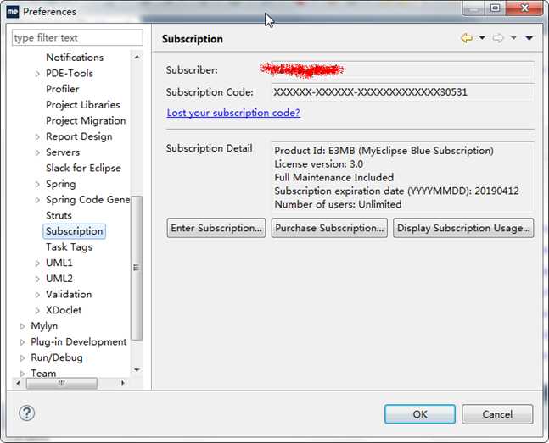Open the back history dropdown arrow
549x443 pixels.
(x=482, y=38)
